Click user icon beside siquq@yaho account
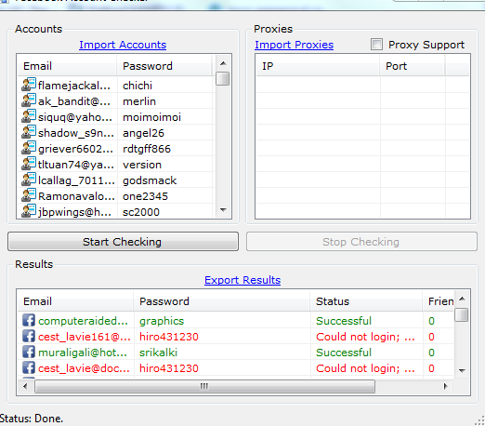 point(29,116)
